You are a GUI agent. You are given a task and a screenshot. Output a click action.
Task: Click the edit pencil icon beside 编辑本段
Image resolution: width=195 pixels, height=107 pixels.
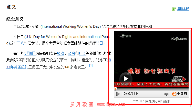[x=174, y=9]
